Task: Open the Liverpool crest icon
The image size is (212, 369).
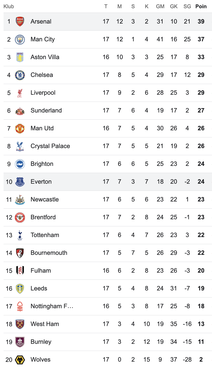Action: 20,93
